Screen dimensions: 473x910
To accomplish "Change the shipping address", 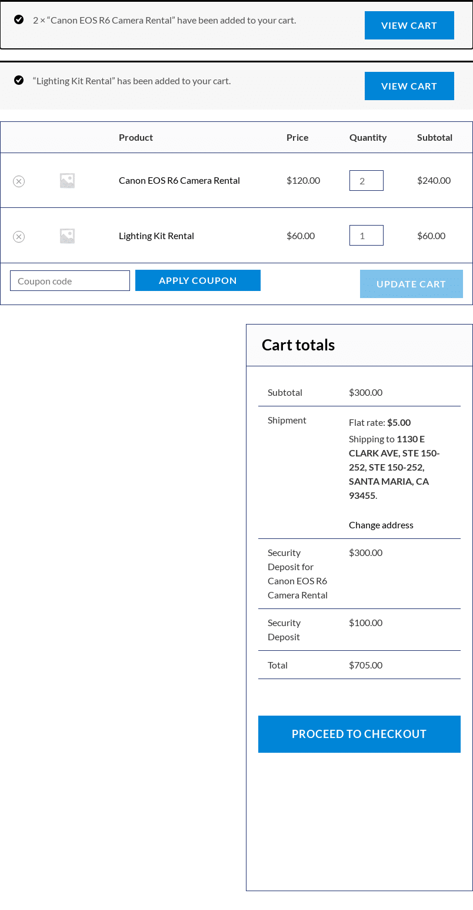I will coord(381,525).
